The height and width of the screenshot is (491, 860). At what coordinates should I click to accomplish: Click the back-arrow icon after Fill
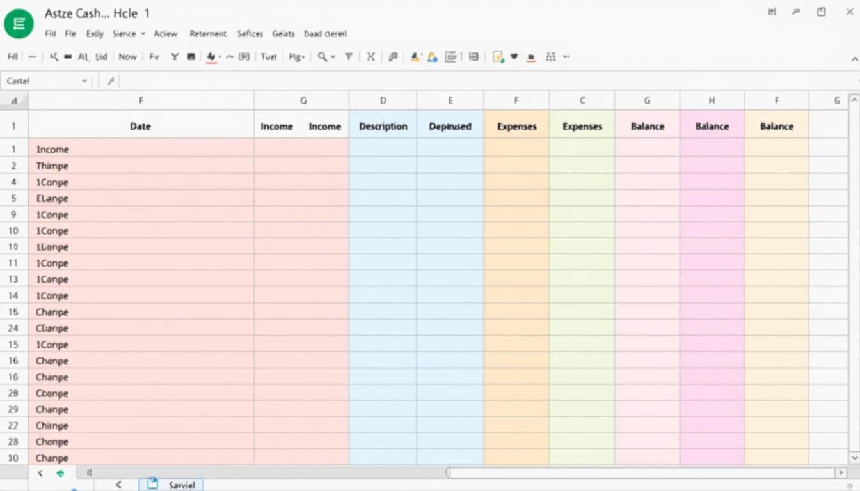54,57
